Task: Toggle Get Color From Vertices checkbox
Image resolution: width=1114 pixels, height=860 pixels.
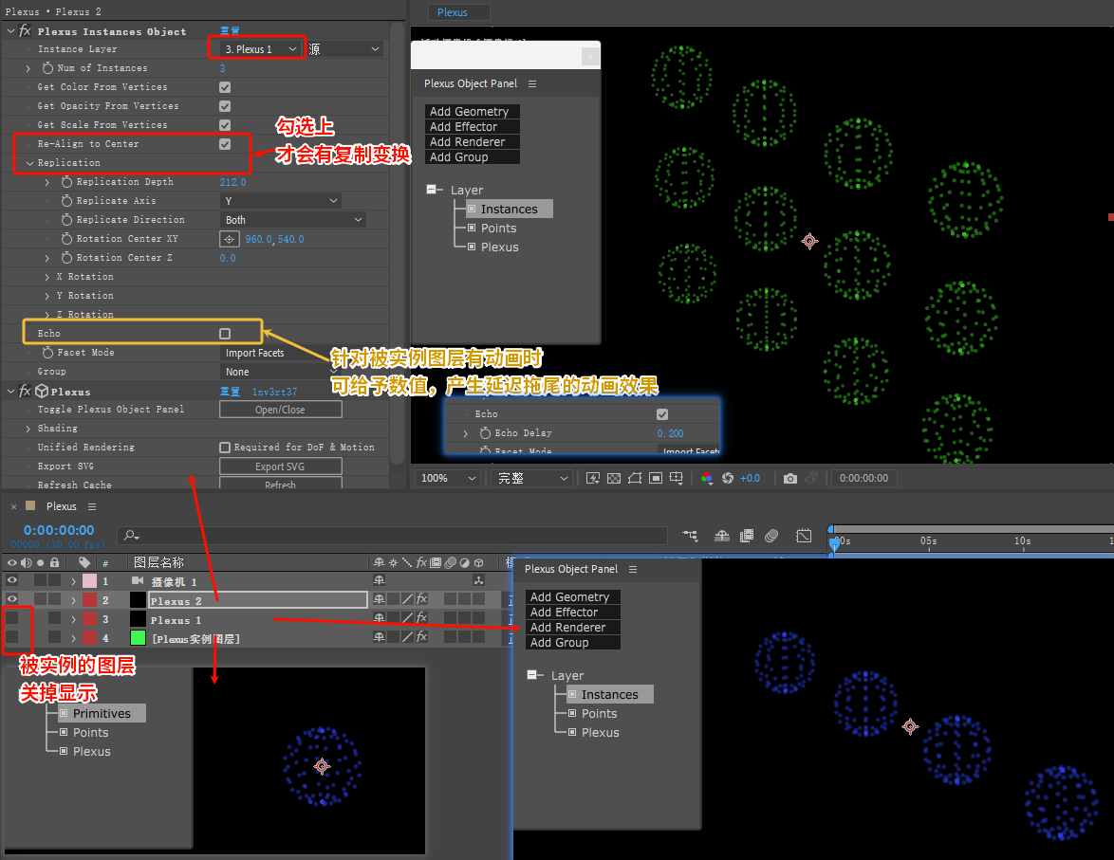Action: [225, 87]
